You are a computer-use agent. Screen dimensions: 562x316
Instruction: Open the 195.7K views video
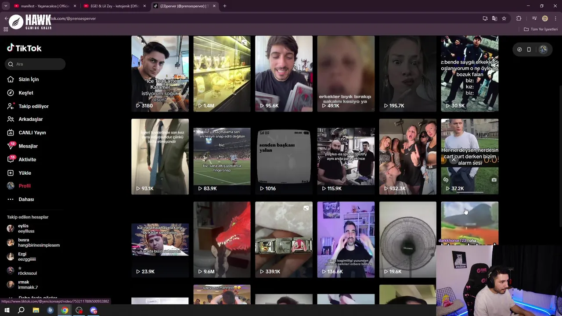(408, 74)
